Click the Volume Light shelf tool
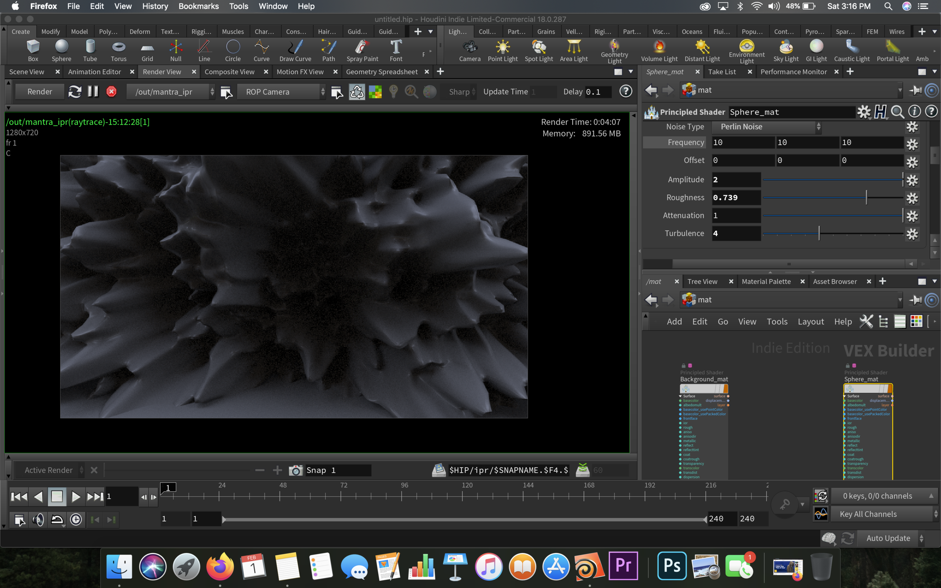Viewport: 941px width, 588px height. click(659, 50)
